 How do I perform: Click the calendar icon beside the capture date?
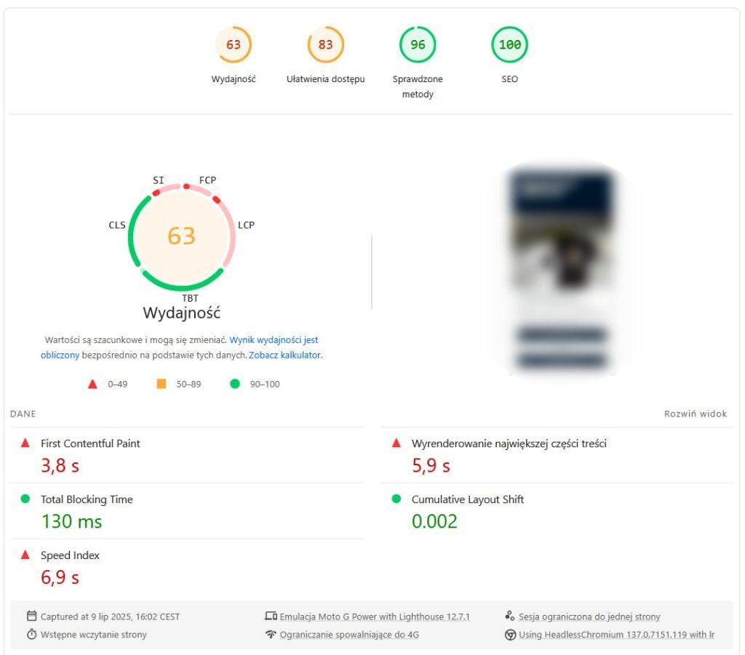click(x=31, y=616)
